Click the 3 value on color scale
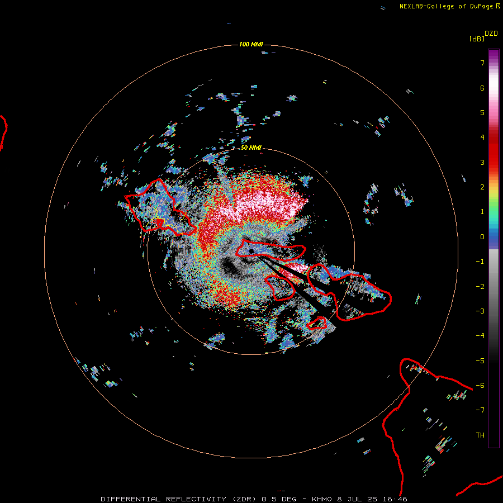503x503 pixels. pyautogui.click(x=482, y=162)
